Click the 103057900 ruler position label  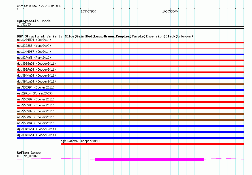[x=88, y=11]
